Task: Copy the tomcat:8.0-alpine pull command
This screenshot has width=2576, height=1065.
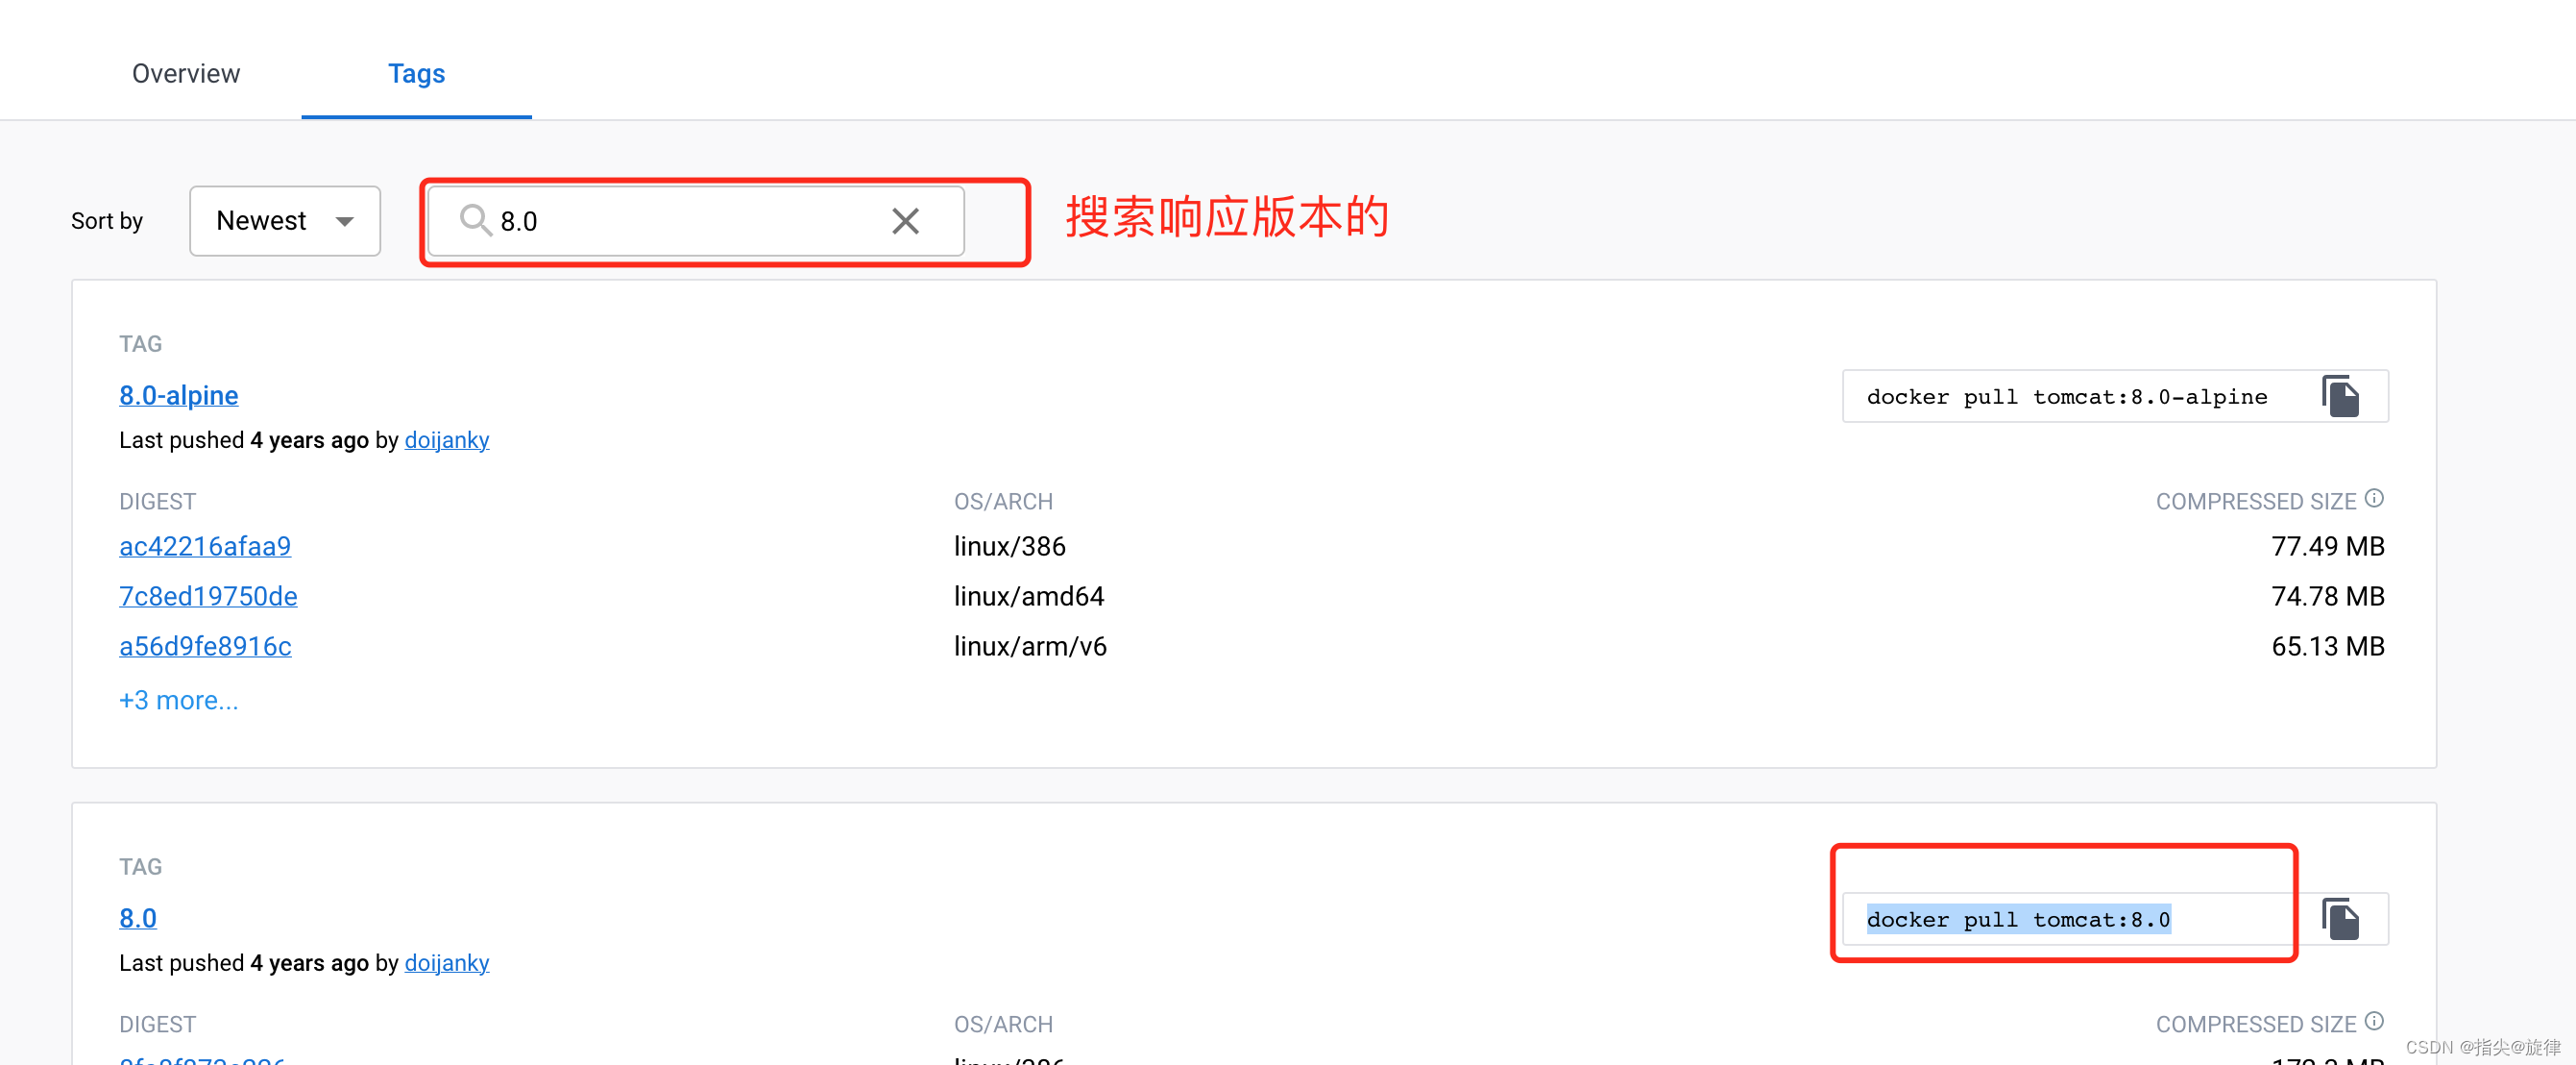Action: [2340, 396]
